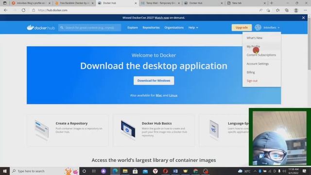Open Account Settings from the menu
Image resolution: width=311 pixels, height=175 pixels.
coord(258,64)
